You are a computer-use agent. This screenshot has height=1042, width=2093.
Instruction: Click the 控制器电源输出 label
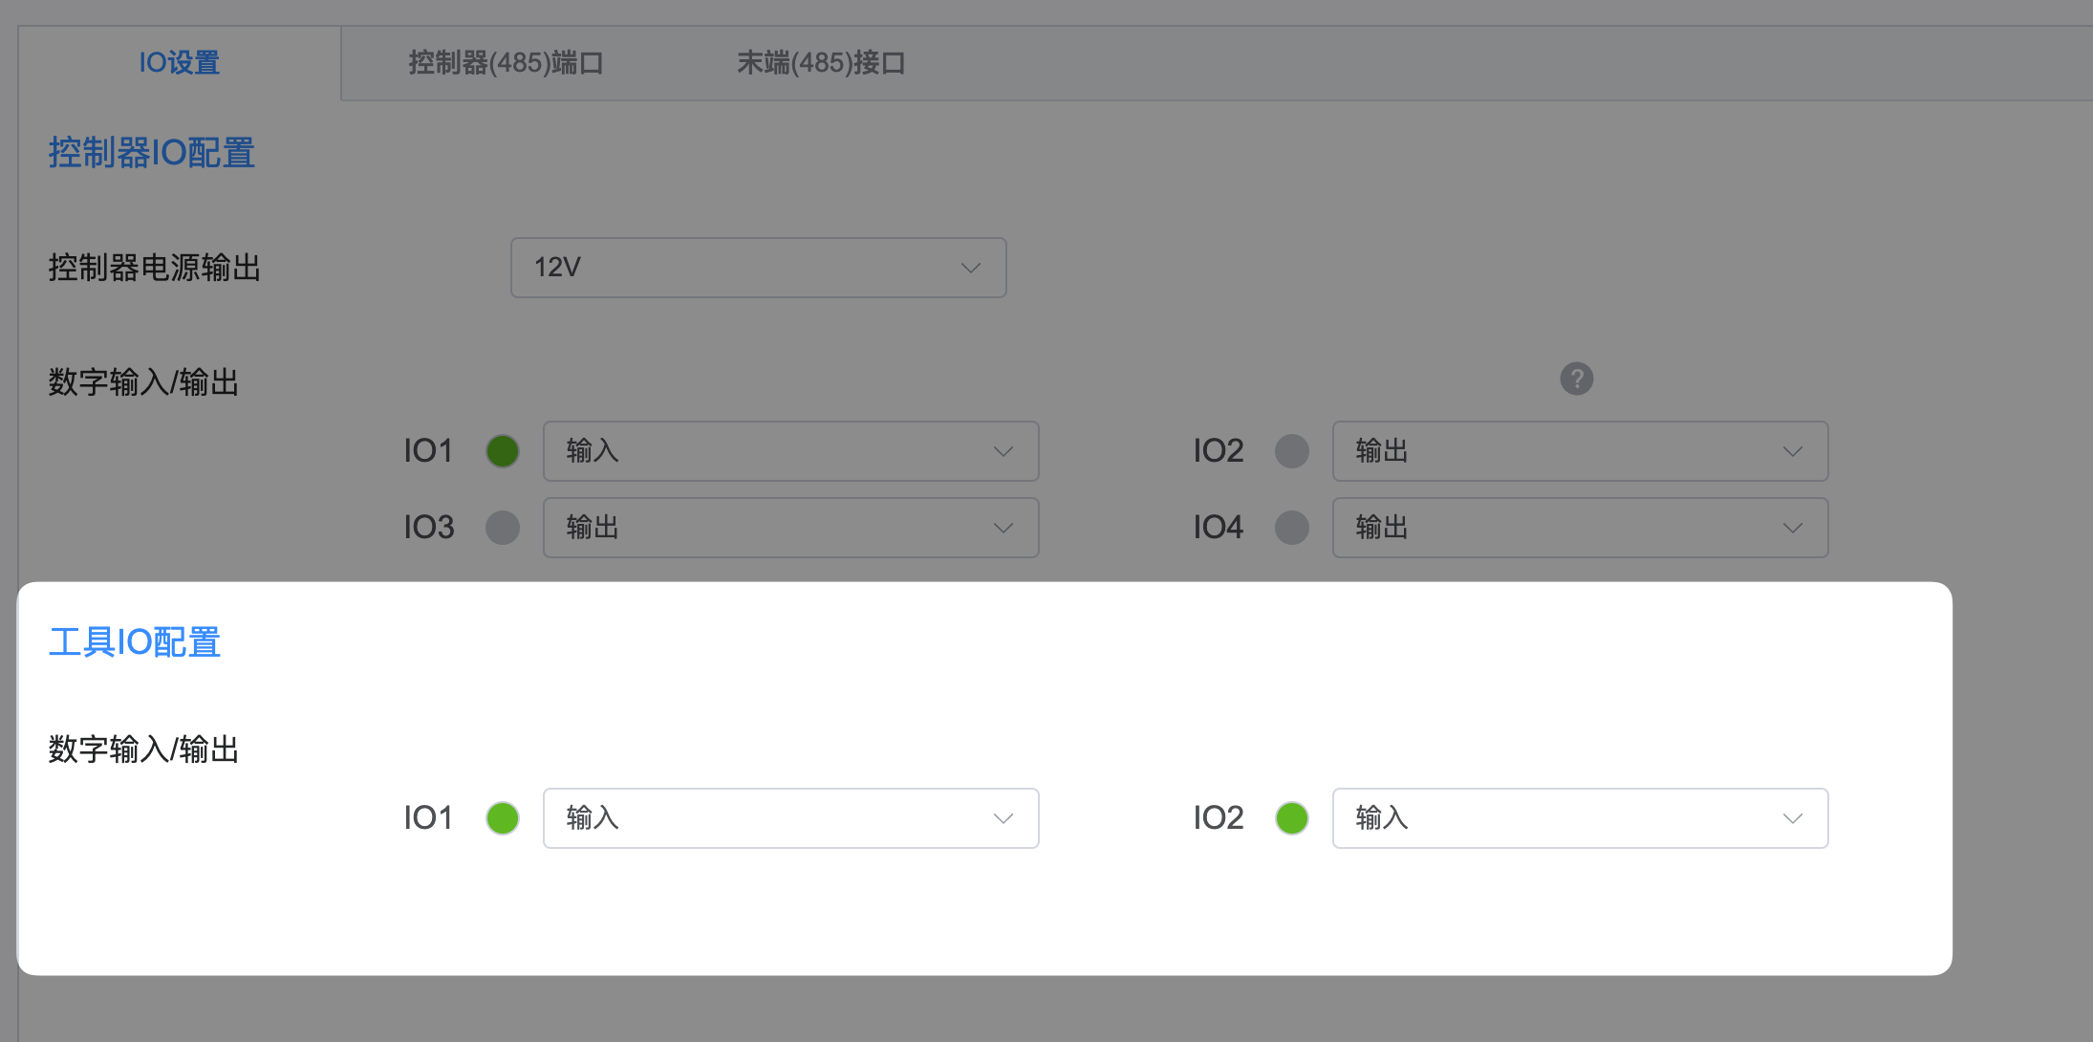(155, 268)
